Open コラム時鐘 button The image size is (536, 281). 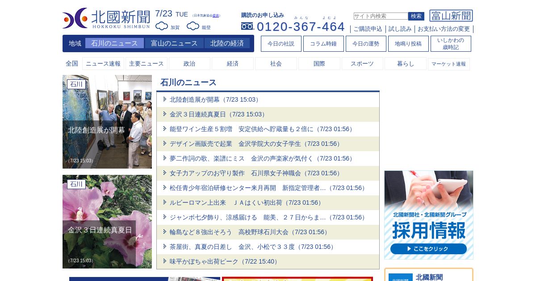pos(323,44)
